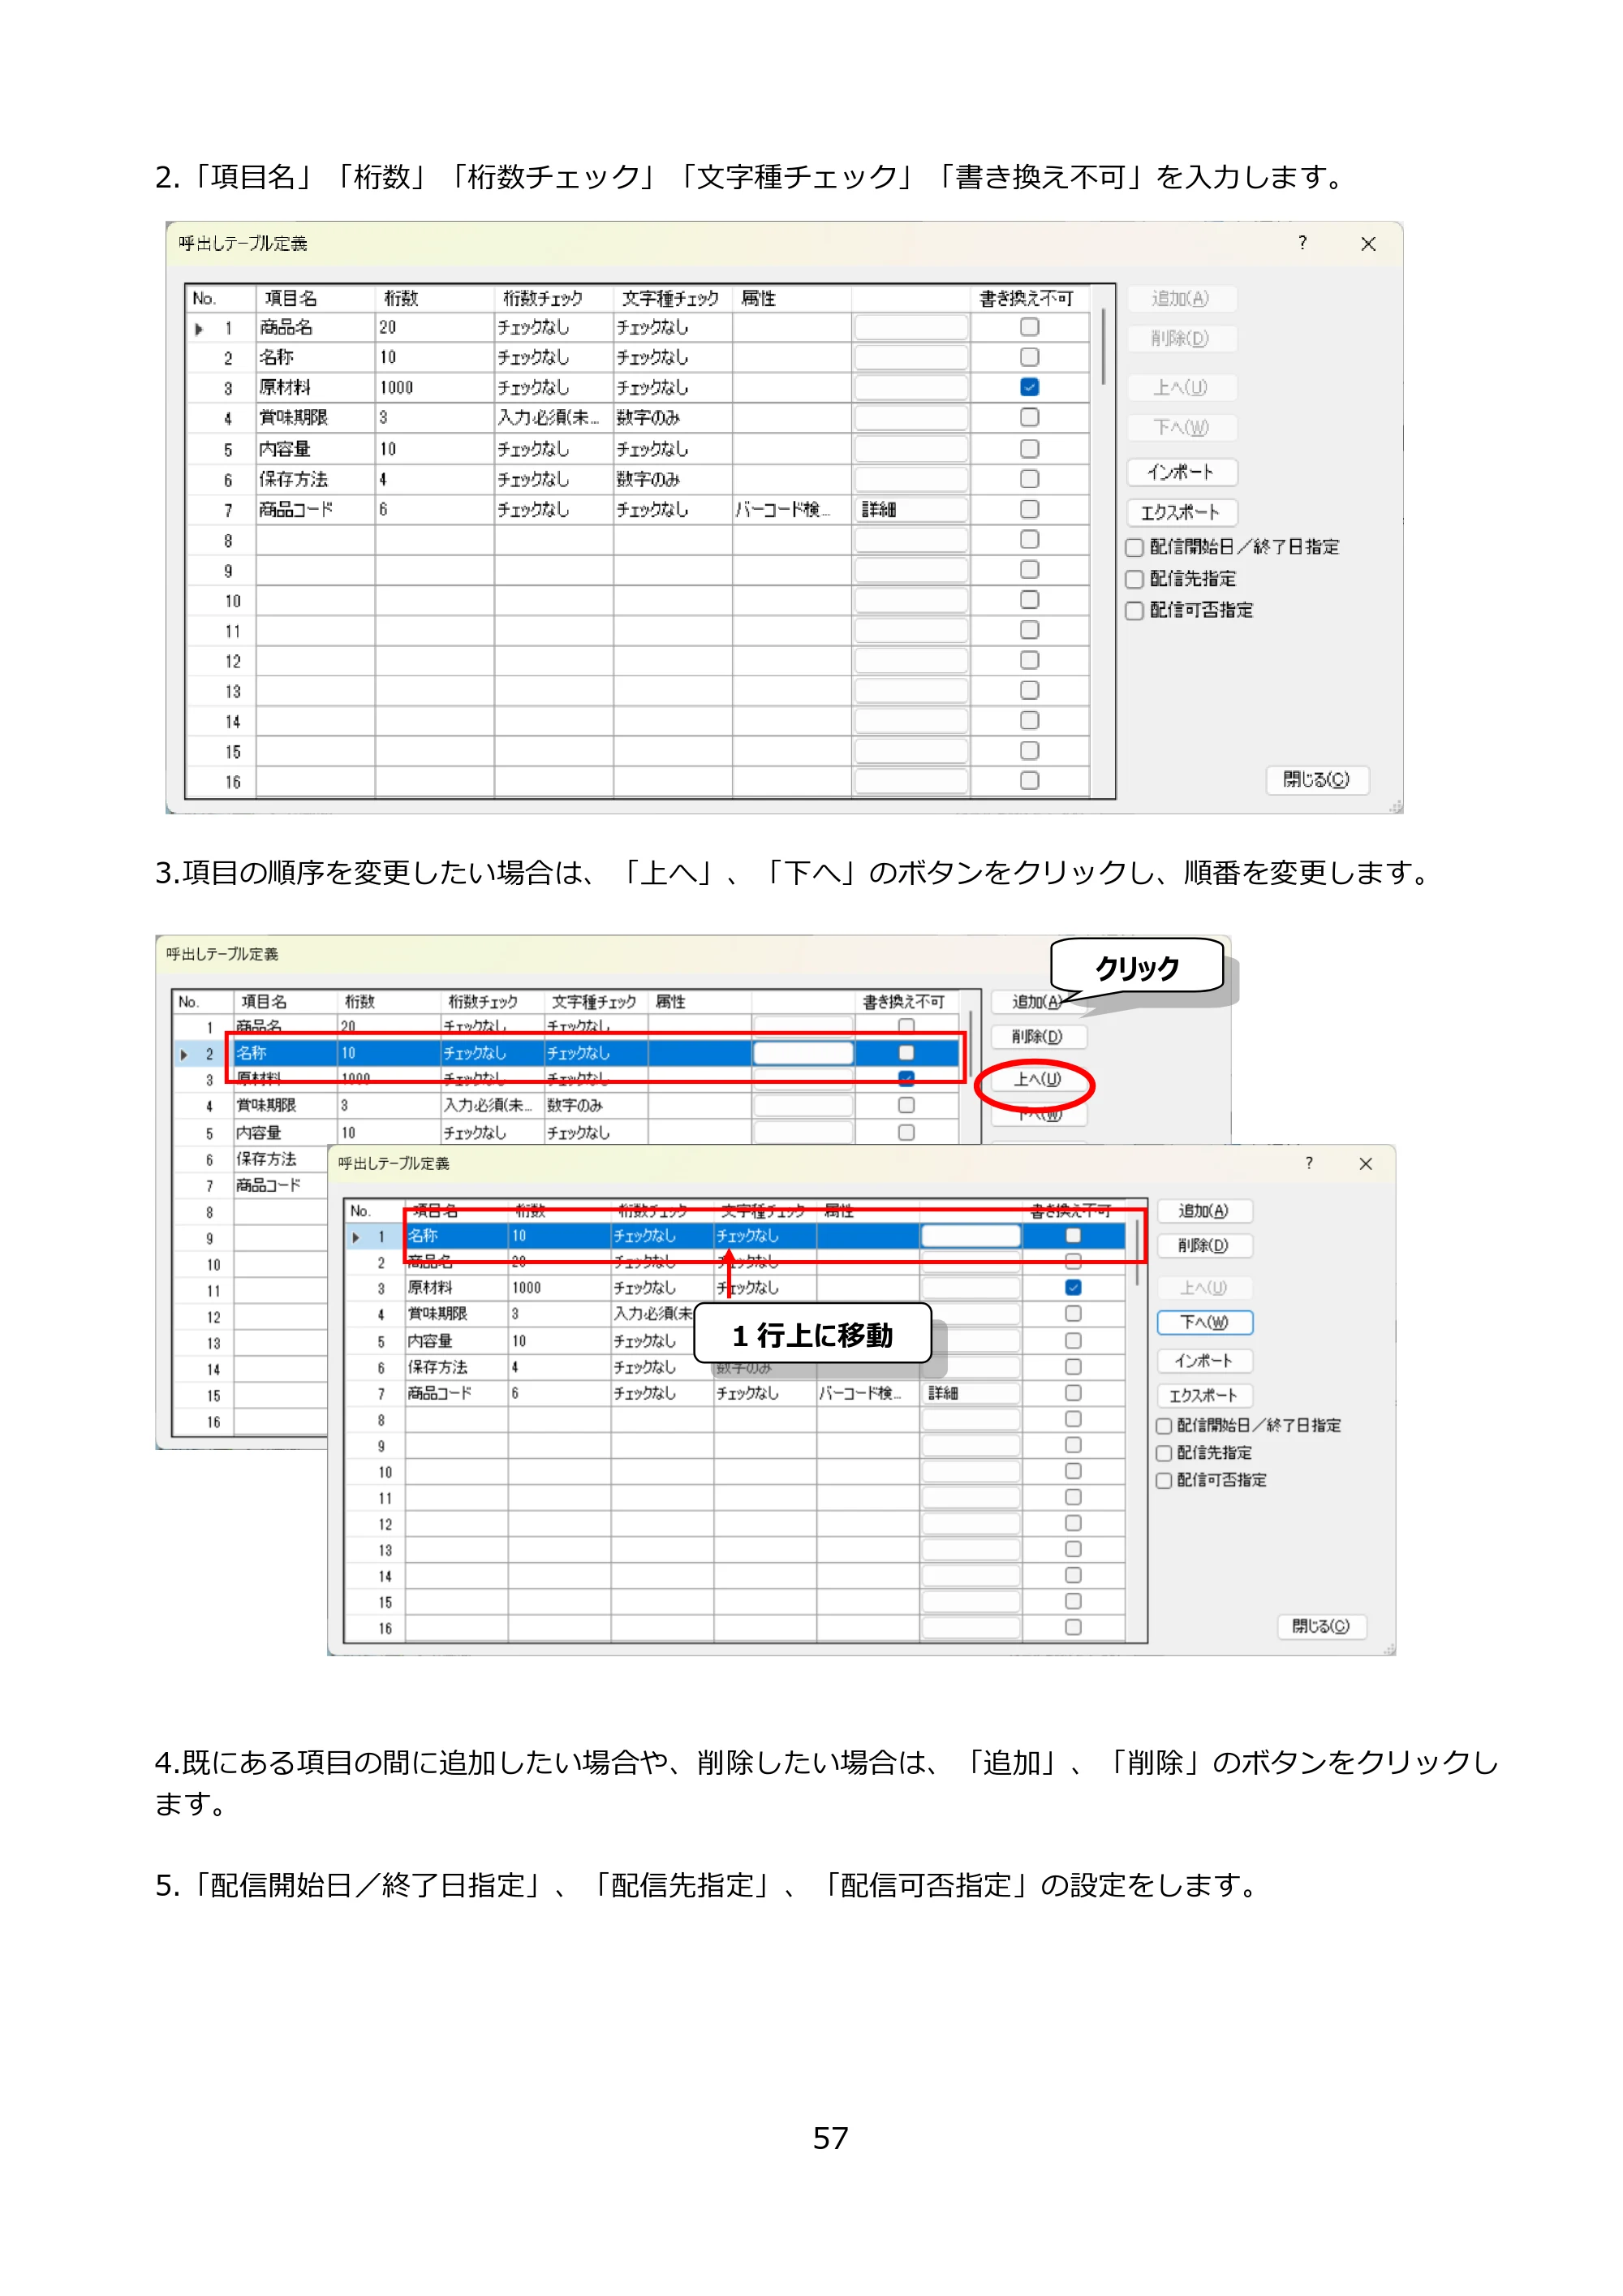Viewport: 1623px width, 2296px height.
Task: Click 下へ(W) button in step 3 front dialog
Action: coord(1203,1322)
